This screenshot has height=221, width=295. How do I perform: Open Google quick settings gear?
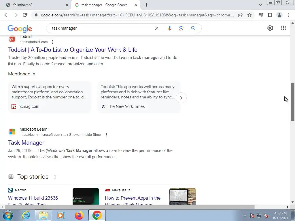click(x=270, y=28)
